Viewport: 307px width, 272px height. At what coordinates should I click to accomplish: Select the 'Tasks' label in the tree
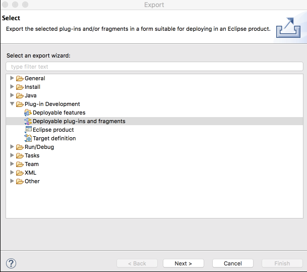coord(32,155)
